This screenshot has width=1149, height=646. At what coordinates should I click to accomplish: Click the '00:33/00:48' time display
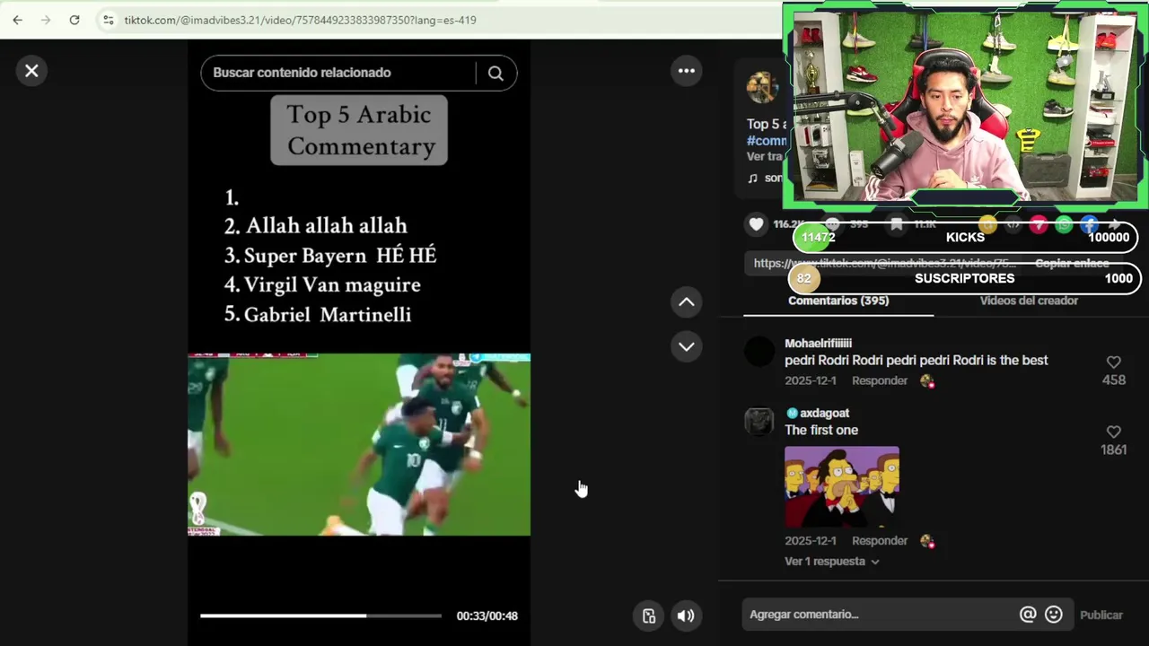[487, 616]
